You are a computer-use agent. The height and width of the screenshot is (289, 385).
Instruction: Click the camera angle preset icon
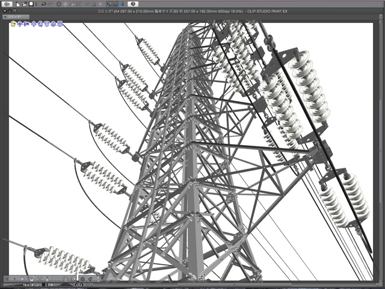(x=32, y=279)
